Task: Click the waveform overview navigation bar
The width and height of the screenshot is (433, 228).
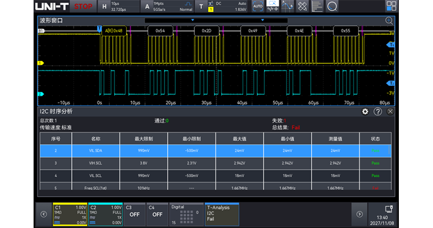Action: [x=216, y=21]
